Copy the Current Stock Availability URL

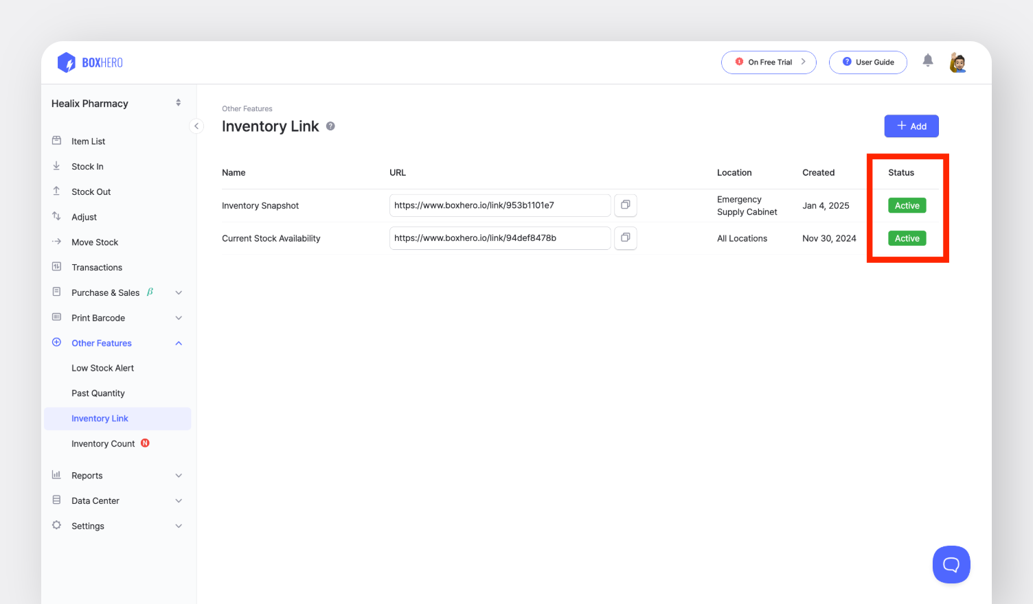[625, 238]
